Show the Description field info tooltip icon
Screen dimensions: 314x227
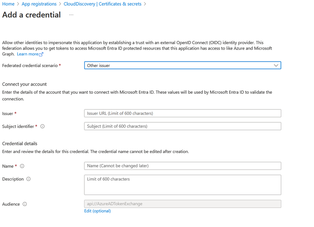pyautogui.click(x=29, y=179)
